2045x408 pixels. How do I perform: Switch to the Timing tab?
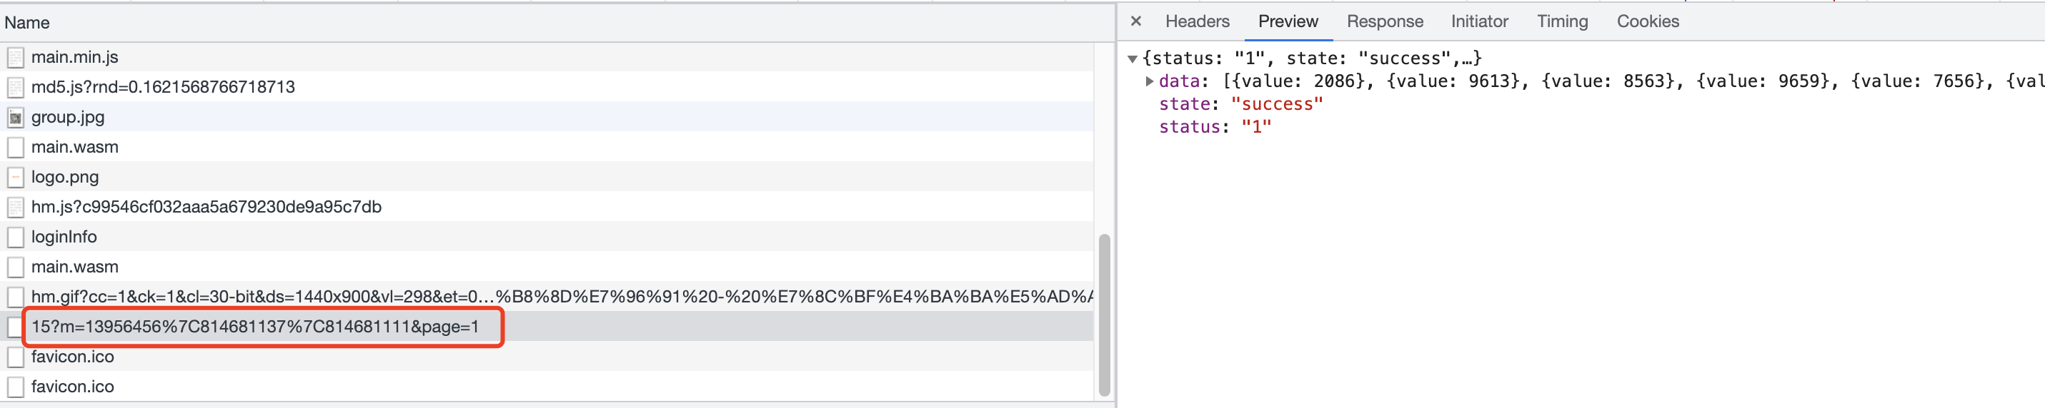pos(1561,21)
